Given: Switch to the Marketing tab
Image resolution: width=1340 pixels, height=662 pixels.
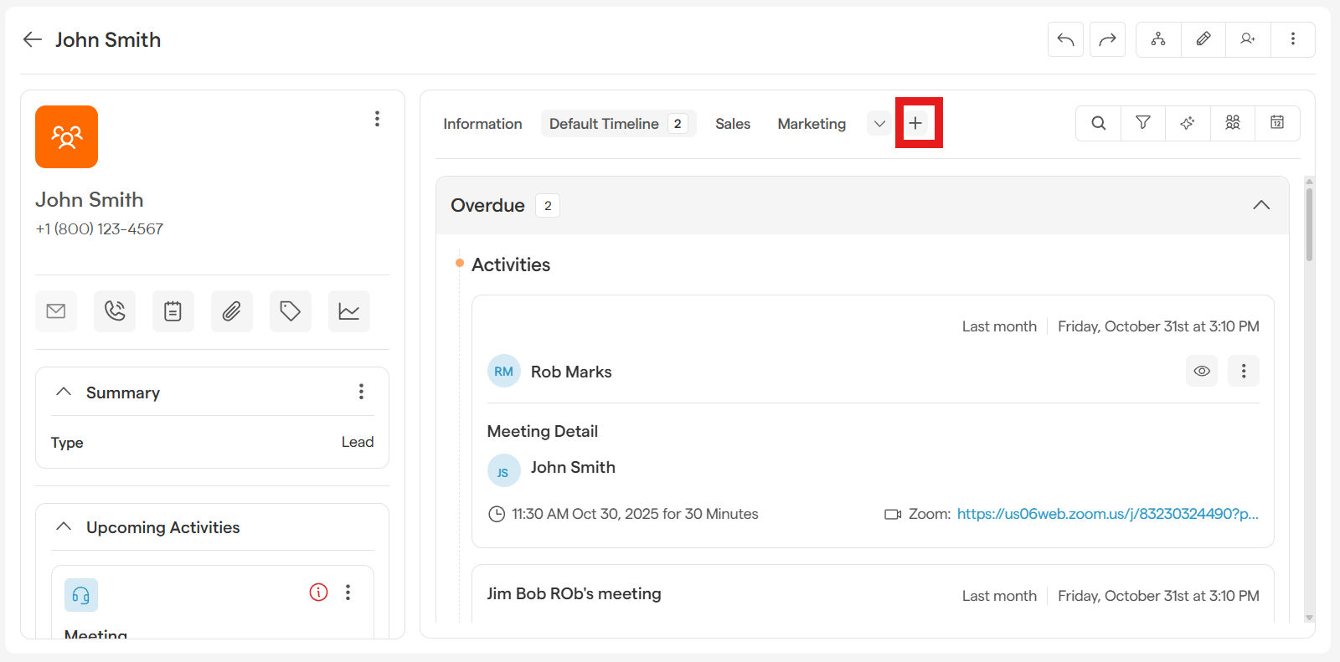Looking at the screenshot, I should [x=812, y=124].
